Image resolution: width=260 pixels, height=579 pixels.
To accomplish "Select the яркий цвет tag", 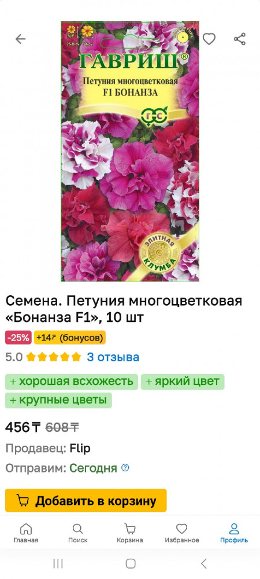I will 183,382.
